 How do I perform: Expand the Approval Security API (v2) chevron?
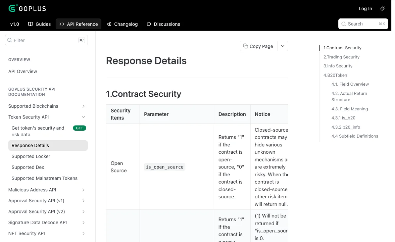point(84,211)
